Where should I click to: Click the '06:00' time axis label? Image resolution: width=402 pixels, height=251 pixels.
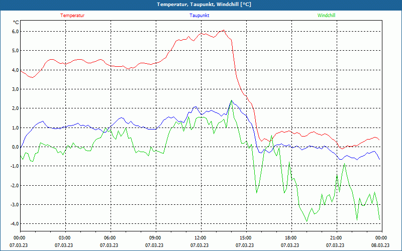click(x=110, y=238)
